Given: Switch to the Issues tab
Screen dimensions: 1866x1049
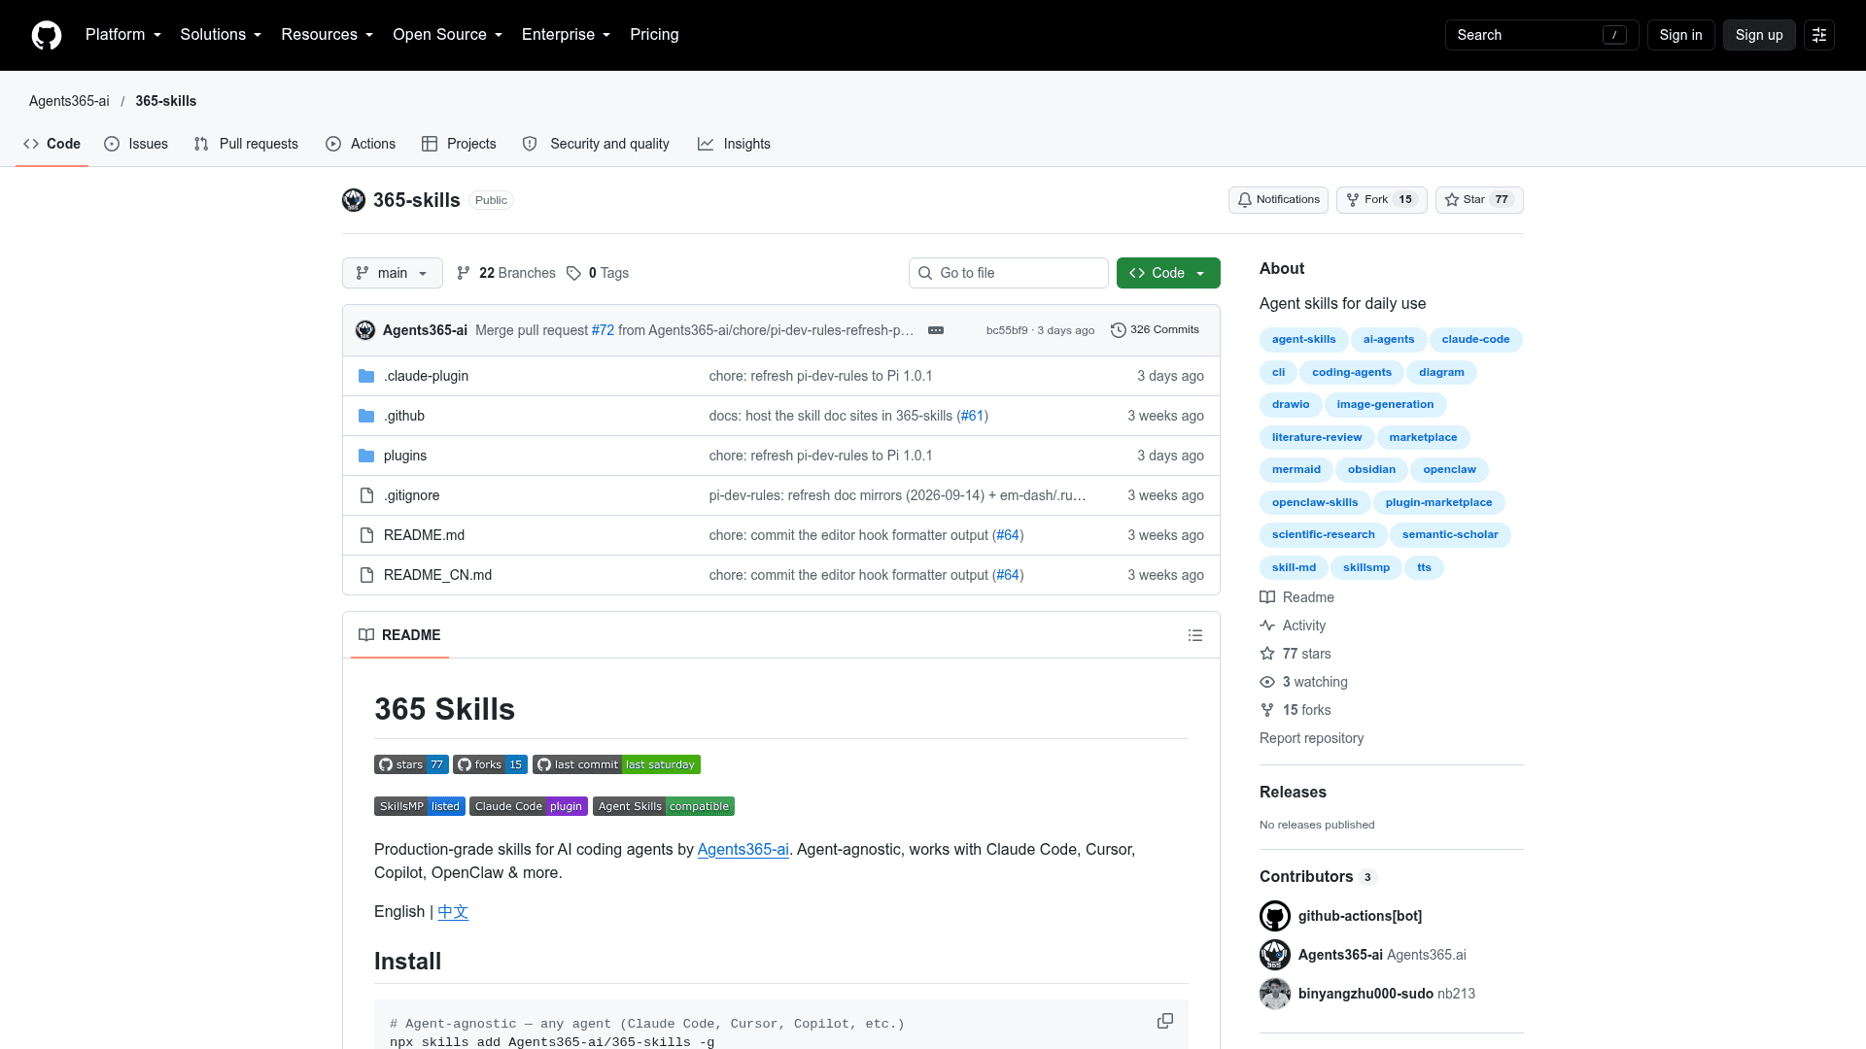Looking at the screenshot, I should coord(136,144).
